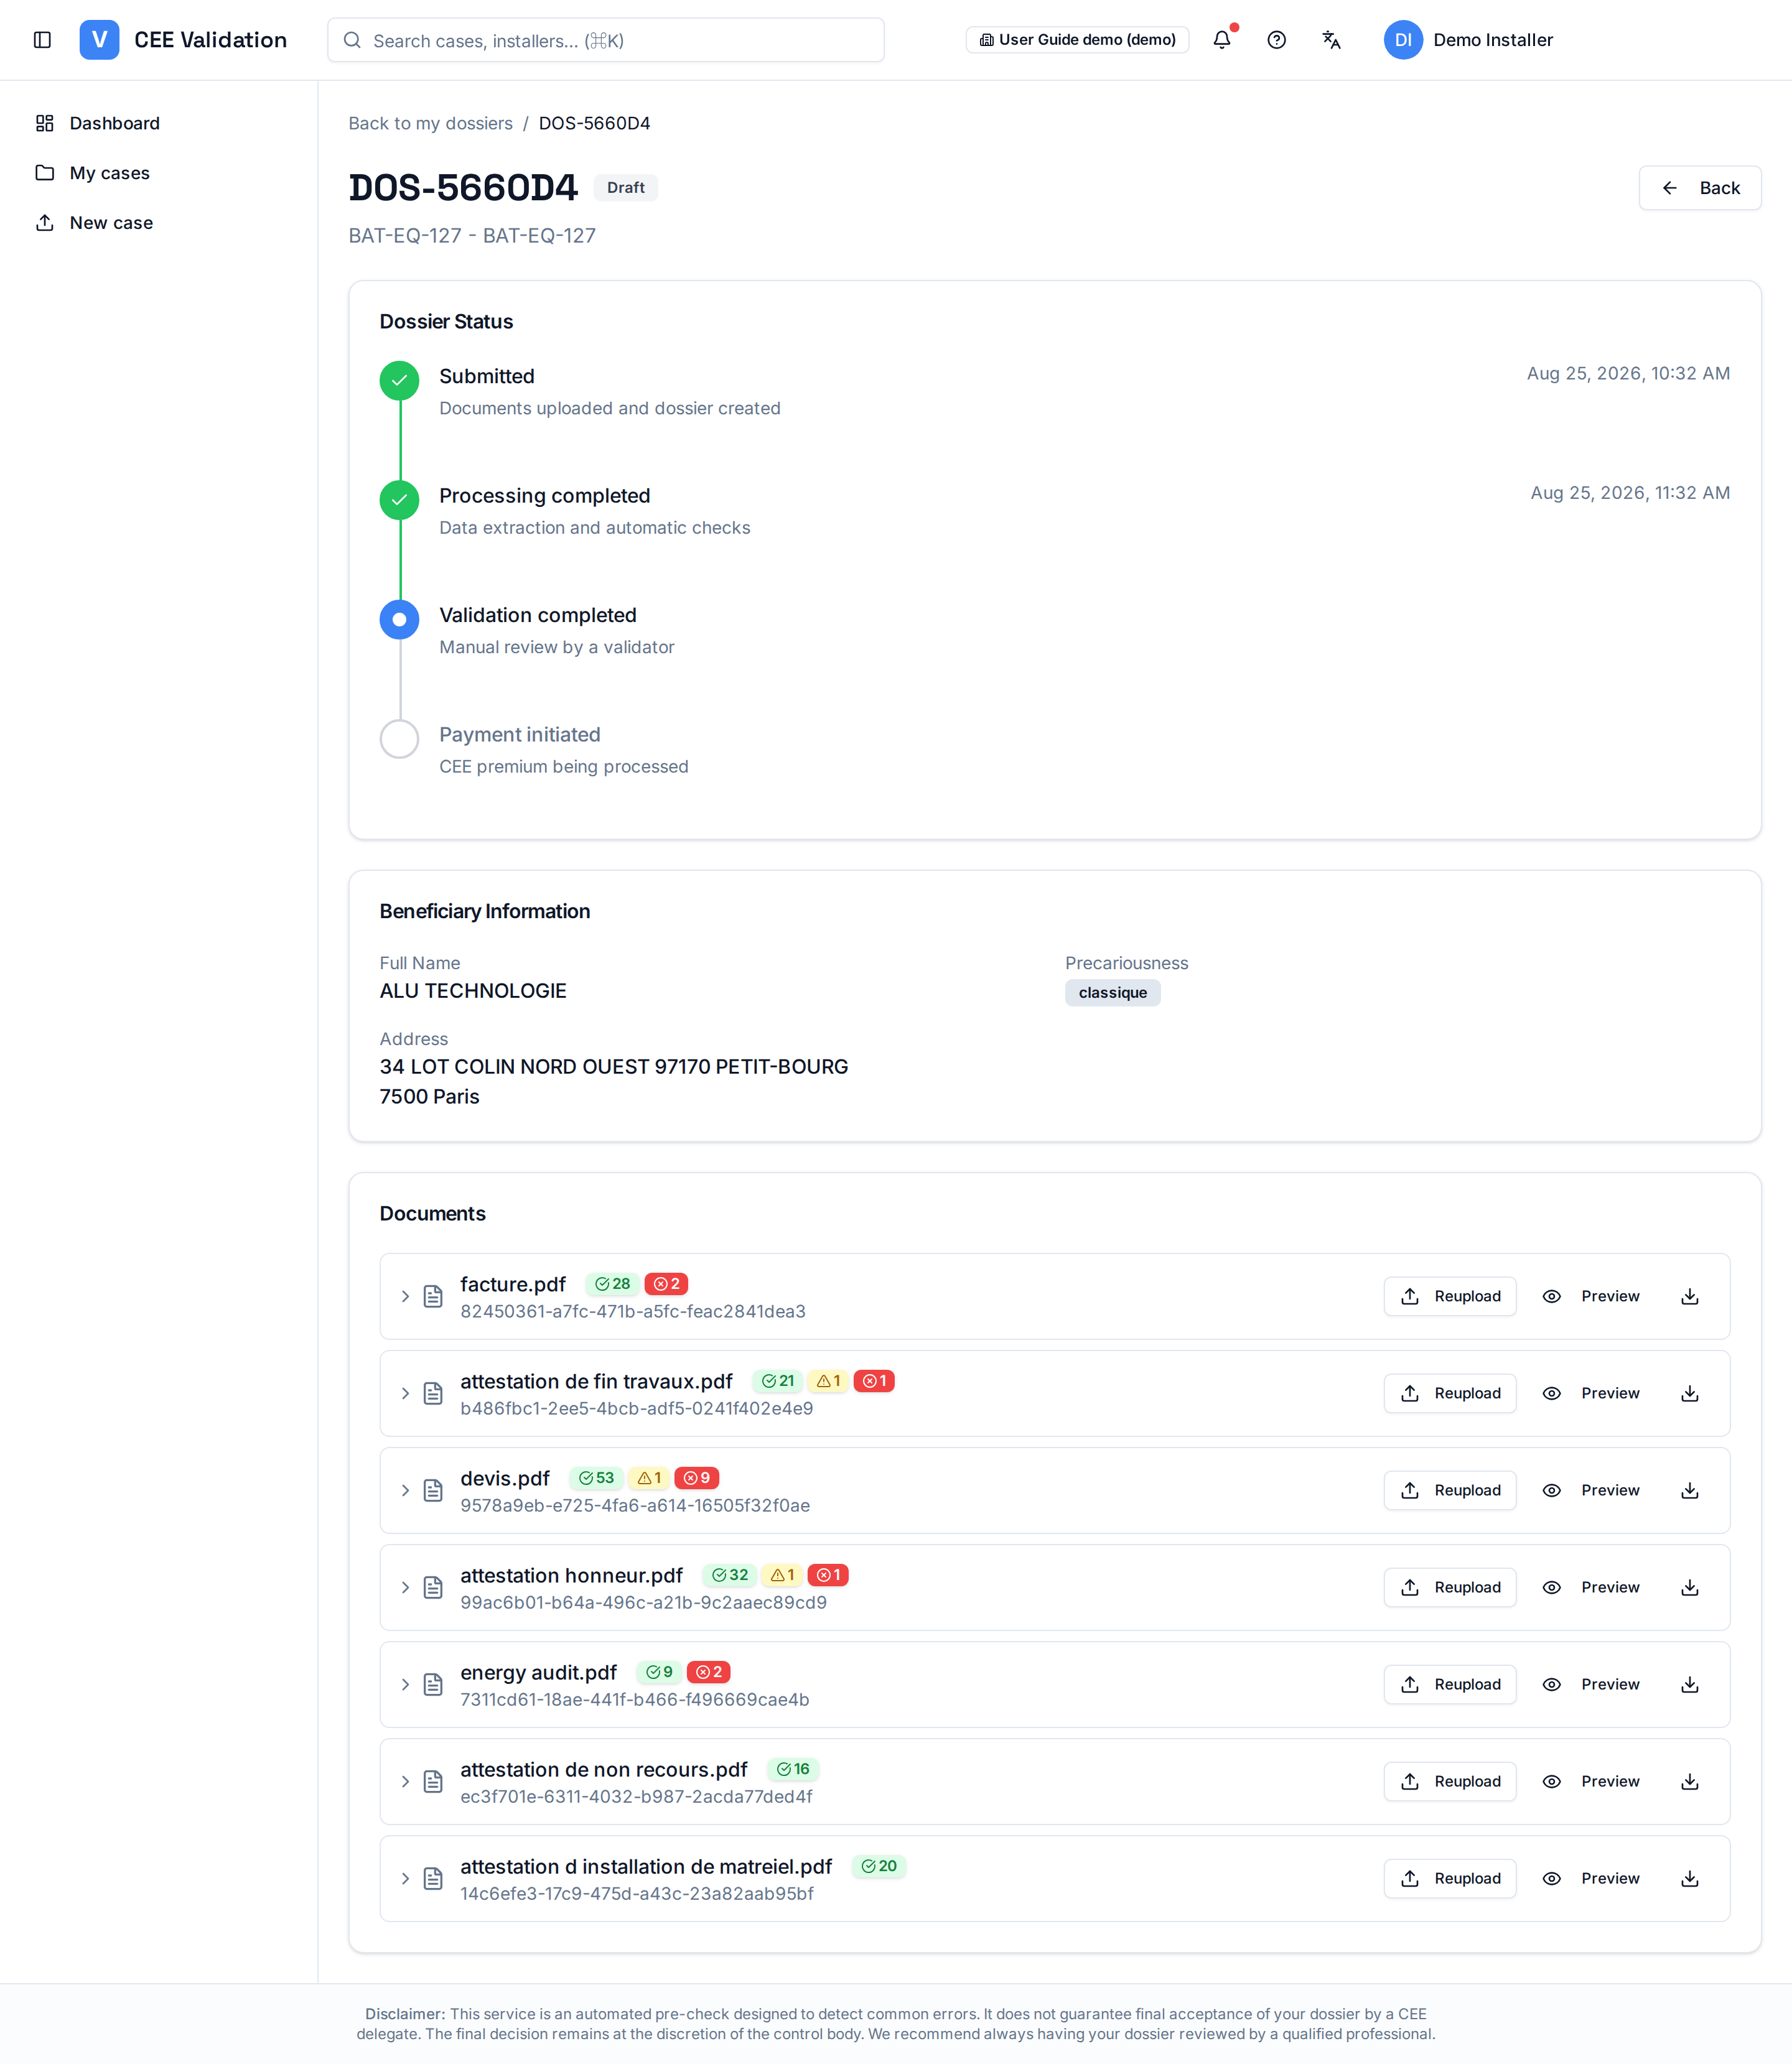
Task: Reupload energy audit.pdf
Action: [1450, 1684]
